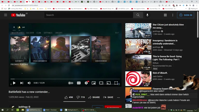
Task: Open the Reading list
Action: [193, 9]
